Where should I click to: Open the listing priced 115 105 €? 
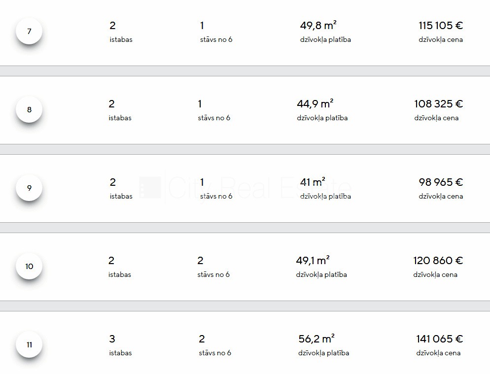coord(441,26)
